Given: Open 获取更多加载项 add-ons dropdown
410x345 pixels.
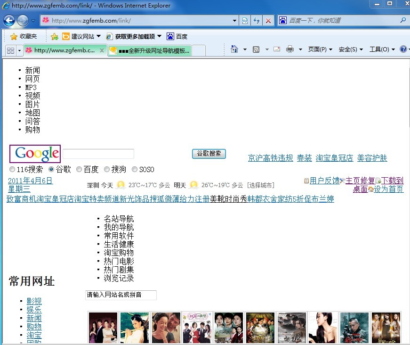Looking at the screenshot, I should (x=134, y=36).
